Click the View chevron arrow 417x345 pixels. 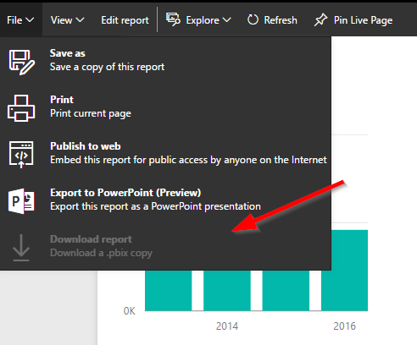pos(81,20)
